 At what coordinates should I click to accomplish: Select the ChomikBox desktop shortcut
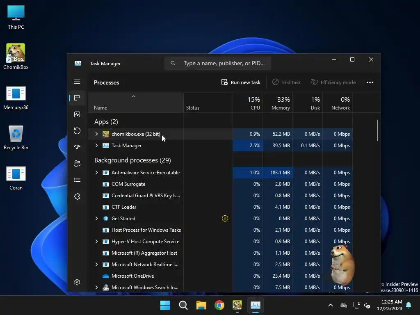(x=16, y=57)
